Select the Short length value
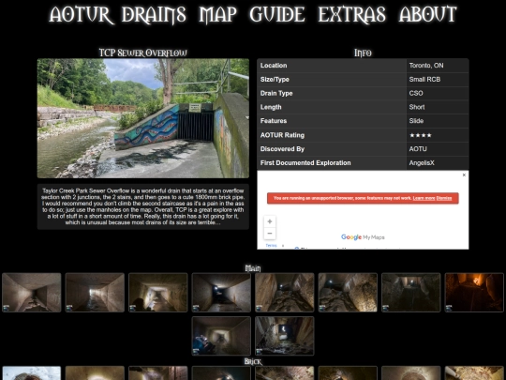This screenshot has width=506, height=380. [417, 107]
